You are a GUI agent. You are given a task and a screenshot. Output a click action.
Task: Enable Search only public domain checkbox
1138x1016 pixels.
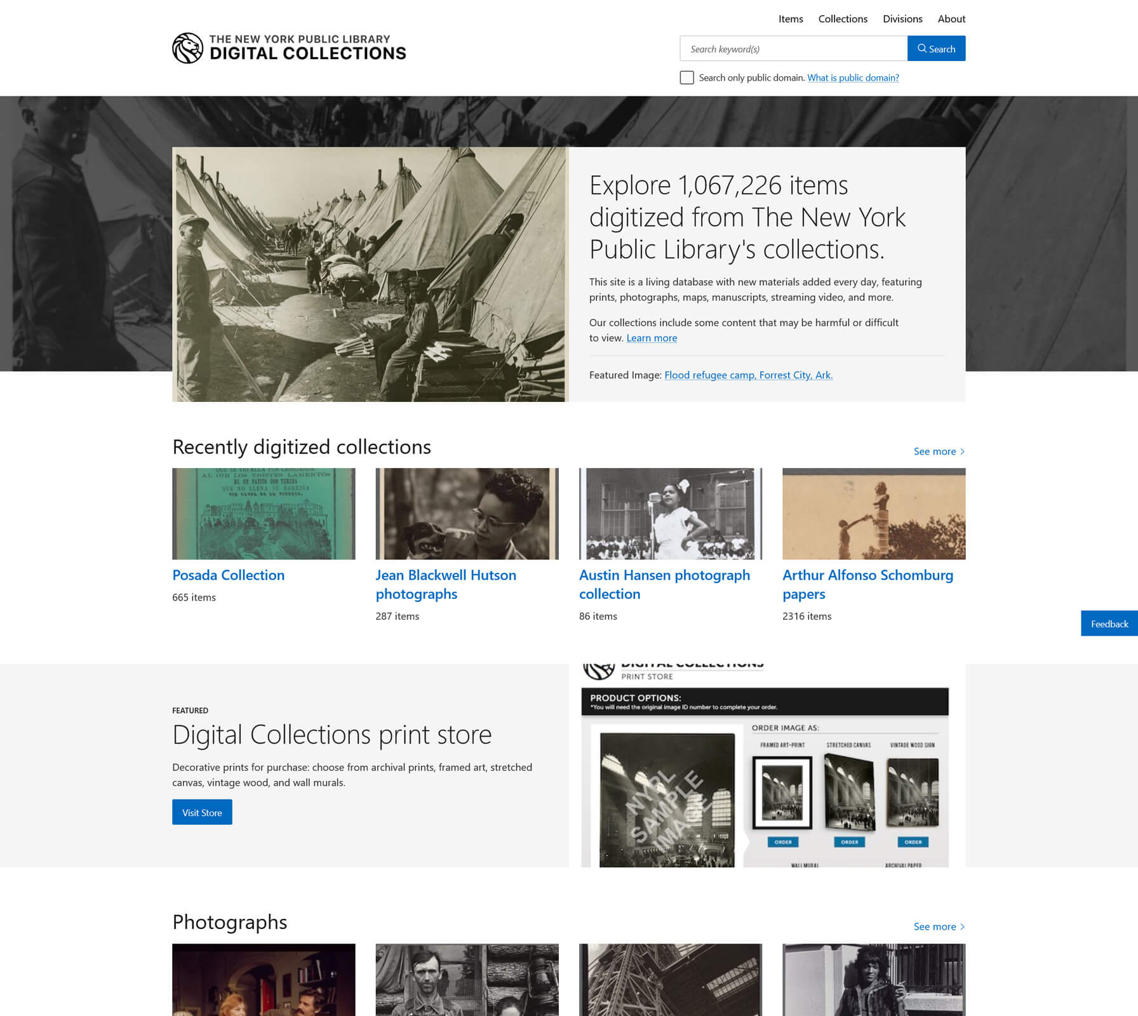coord(686,77)
